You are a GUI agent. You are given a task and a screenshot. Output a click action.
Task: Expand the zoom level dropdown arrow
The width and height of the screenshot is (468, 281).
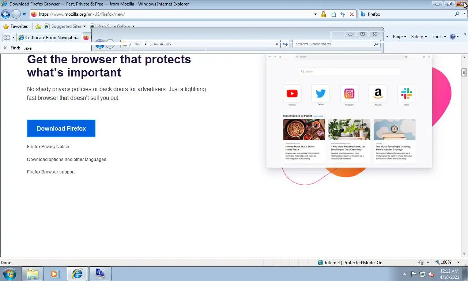tap(458, 262)
